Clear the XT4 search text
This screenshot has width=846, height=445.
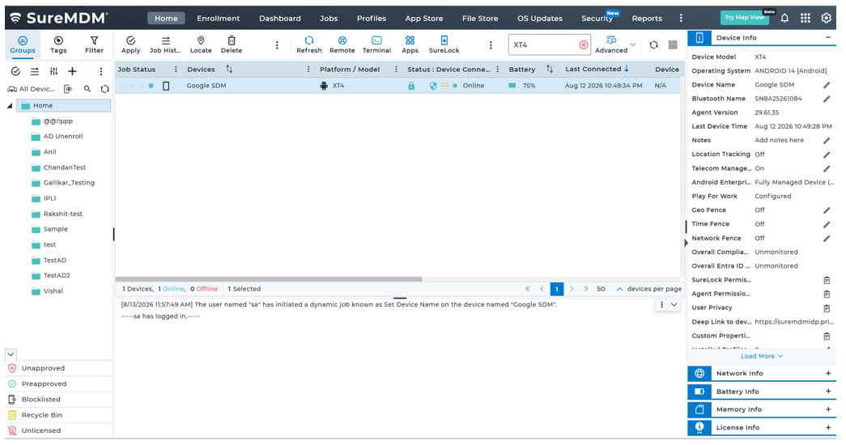coord(583,44)
